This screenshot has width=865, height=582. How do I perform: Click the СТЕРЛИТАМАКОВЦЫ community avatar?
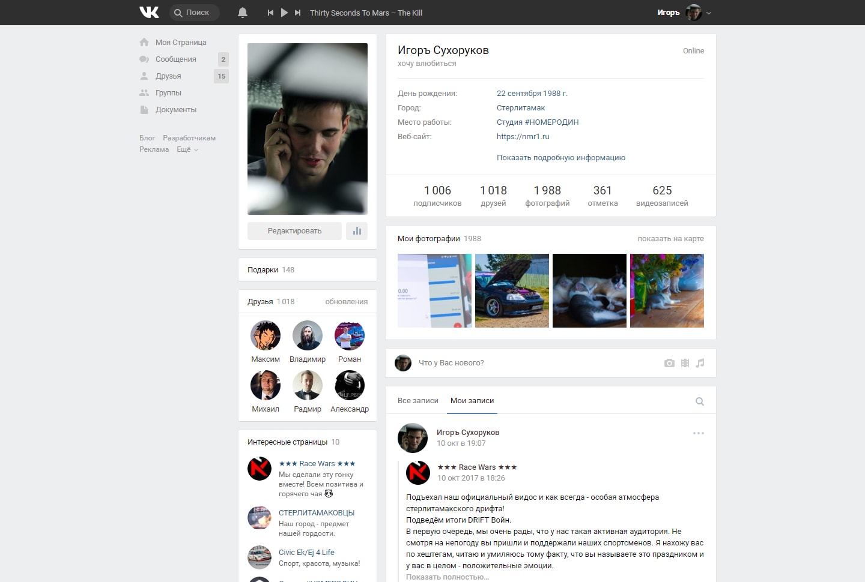[259, 518]
